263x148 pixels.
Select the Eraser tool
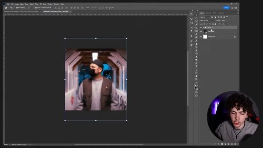pos(196,50)
